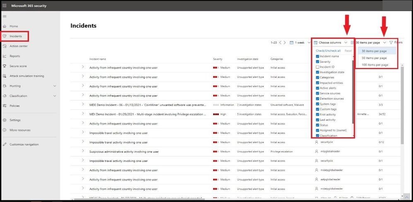This screenshot has height=202, width=413.
Task: Go to Home in the sidebar
Action: point(14,26)
